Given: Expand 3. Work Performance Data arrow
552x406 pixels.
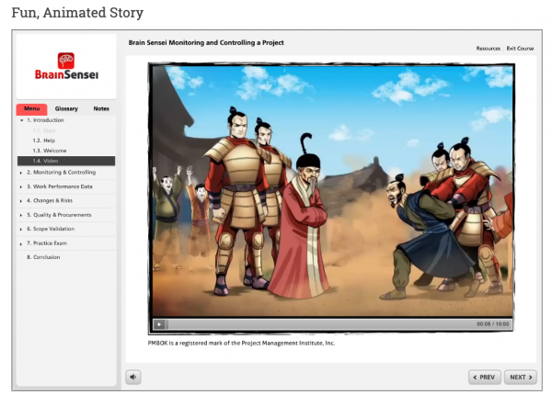Looking at the screenshot, I should 21,187.
